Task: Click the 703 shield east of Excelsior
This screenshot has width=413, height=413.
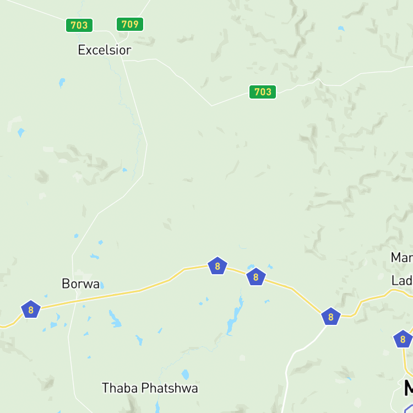Action: (x=263, y=92)
